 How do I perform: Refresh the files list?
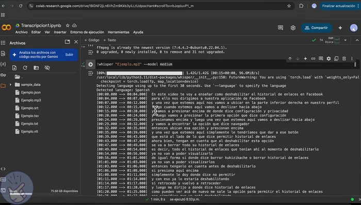click(x=25, y=68)
